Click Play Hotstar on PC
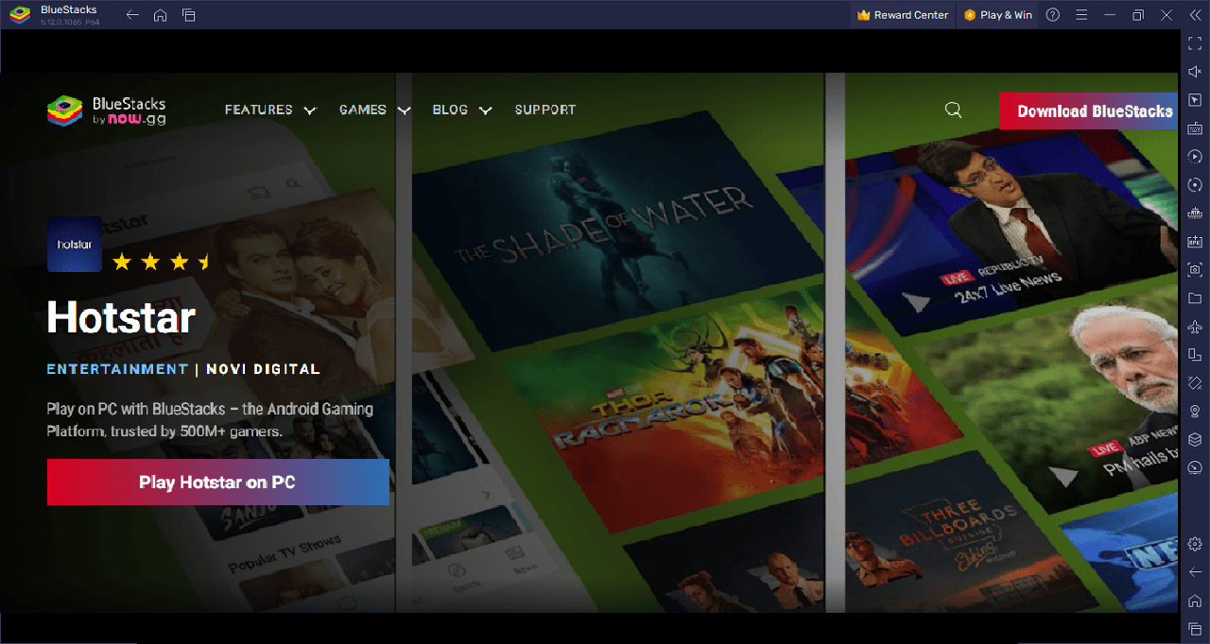 click(217, 482)
